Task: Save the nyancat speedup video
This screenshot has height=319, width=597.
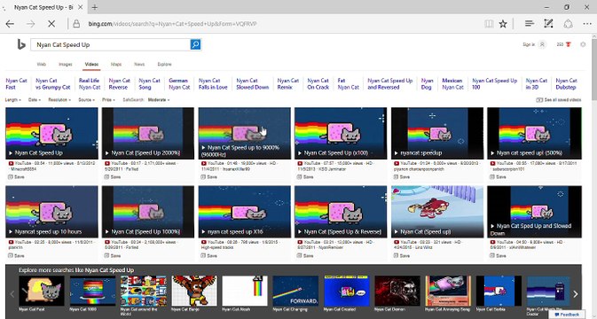Action: point(402,177)
